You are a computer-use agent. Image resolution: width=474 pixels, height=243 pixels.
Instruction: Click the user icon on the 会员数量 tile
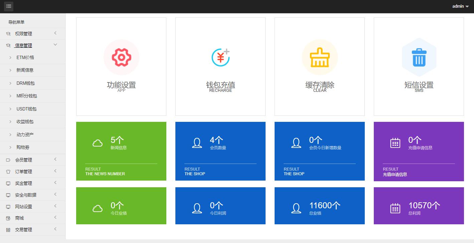[x=197, y=143]
